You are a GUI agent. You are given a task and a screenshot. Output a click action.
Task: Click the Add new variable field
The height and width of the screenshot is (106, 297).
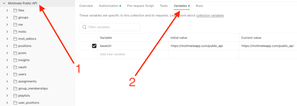[x=133, y=54]
